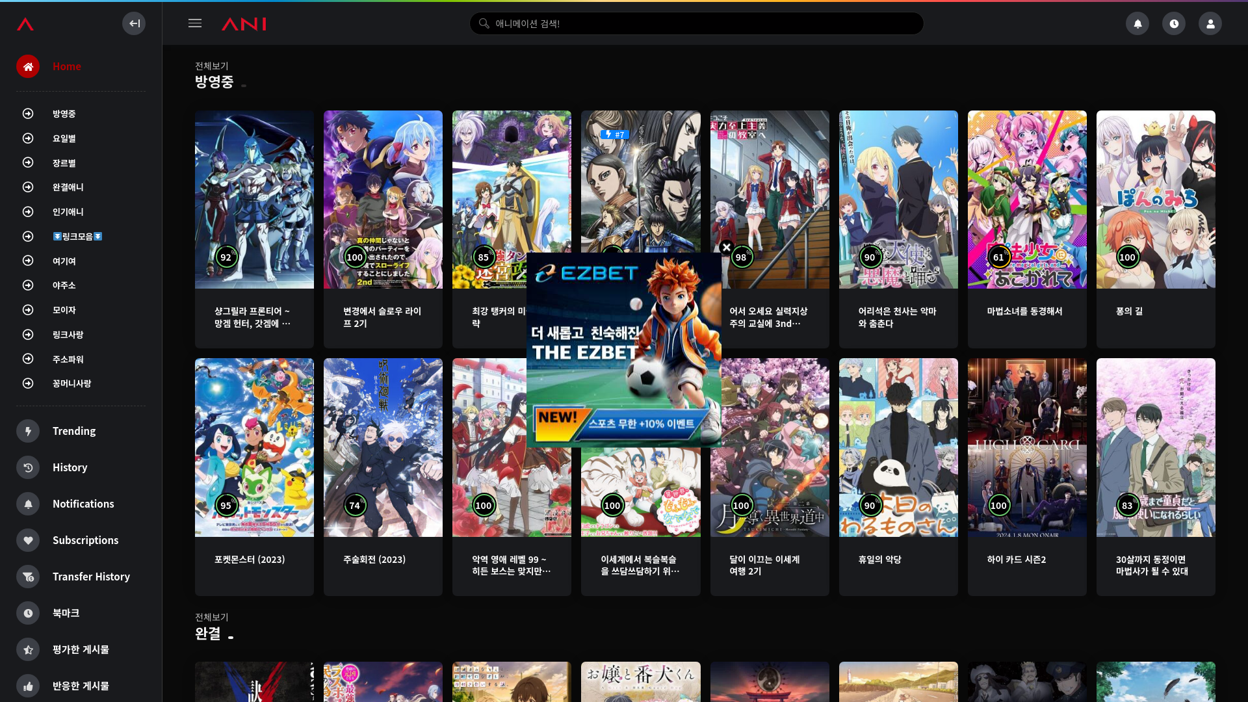Click the #7 trending badge on the poster
The image size is (1248, 702).
(x=614, y=135)
